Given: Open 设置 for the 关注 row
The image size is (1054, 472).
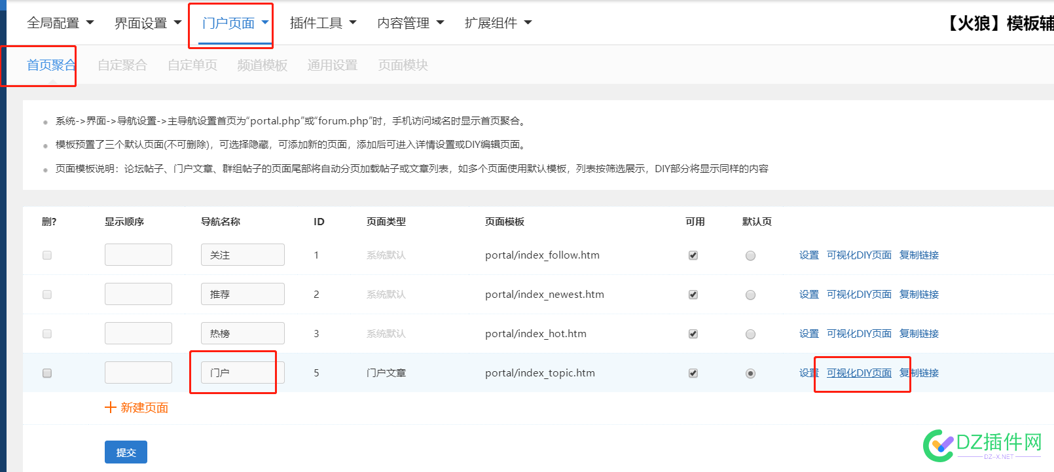Looking at the screenshot, I should pos(809,255).
